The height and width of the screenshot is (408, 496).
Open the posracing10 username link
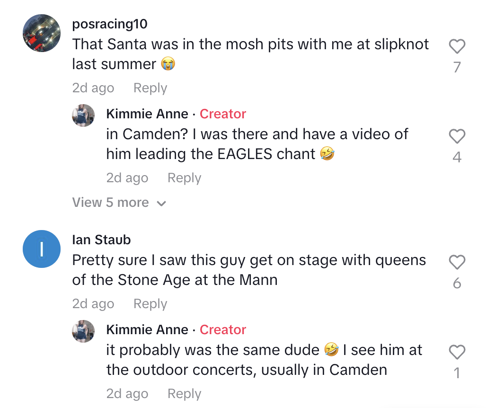pos(109,24)
